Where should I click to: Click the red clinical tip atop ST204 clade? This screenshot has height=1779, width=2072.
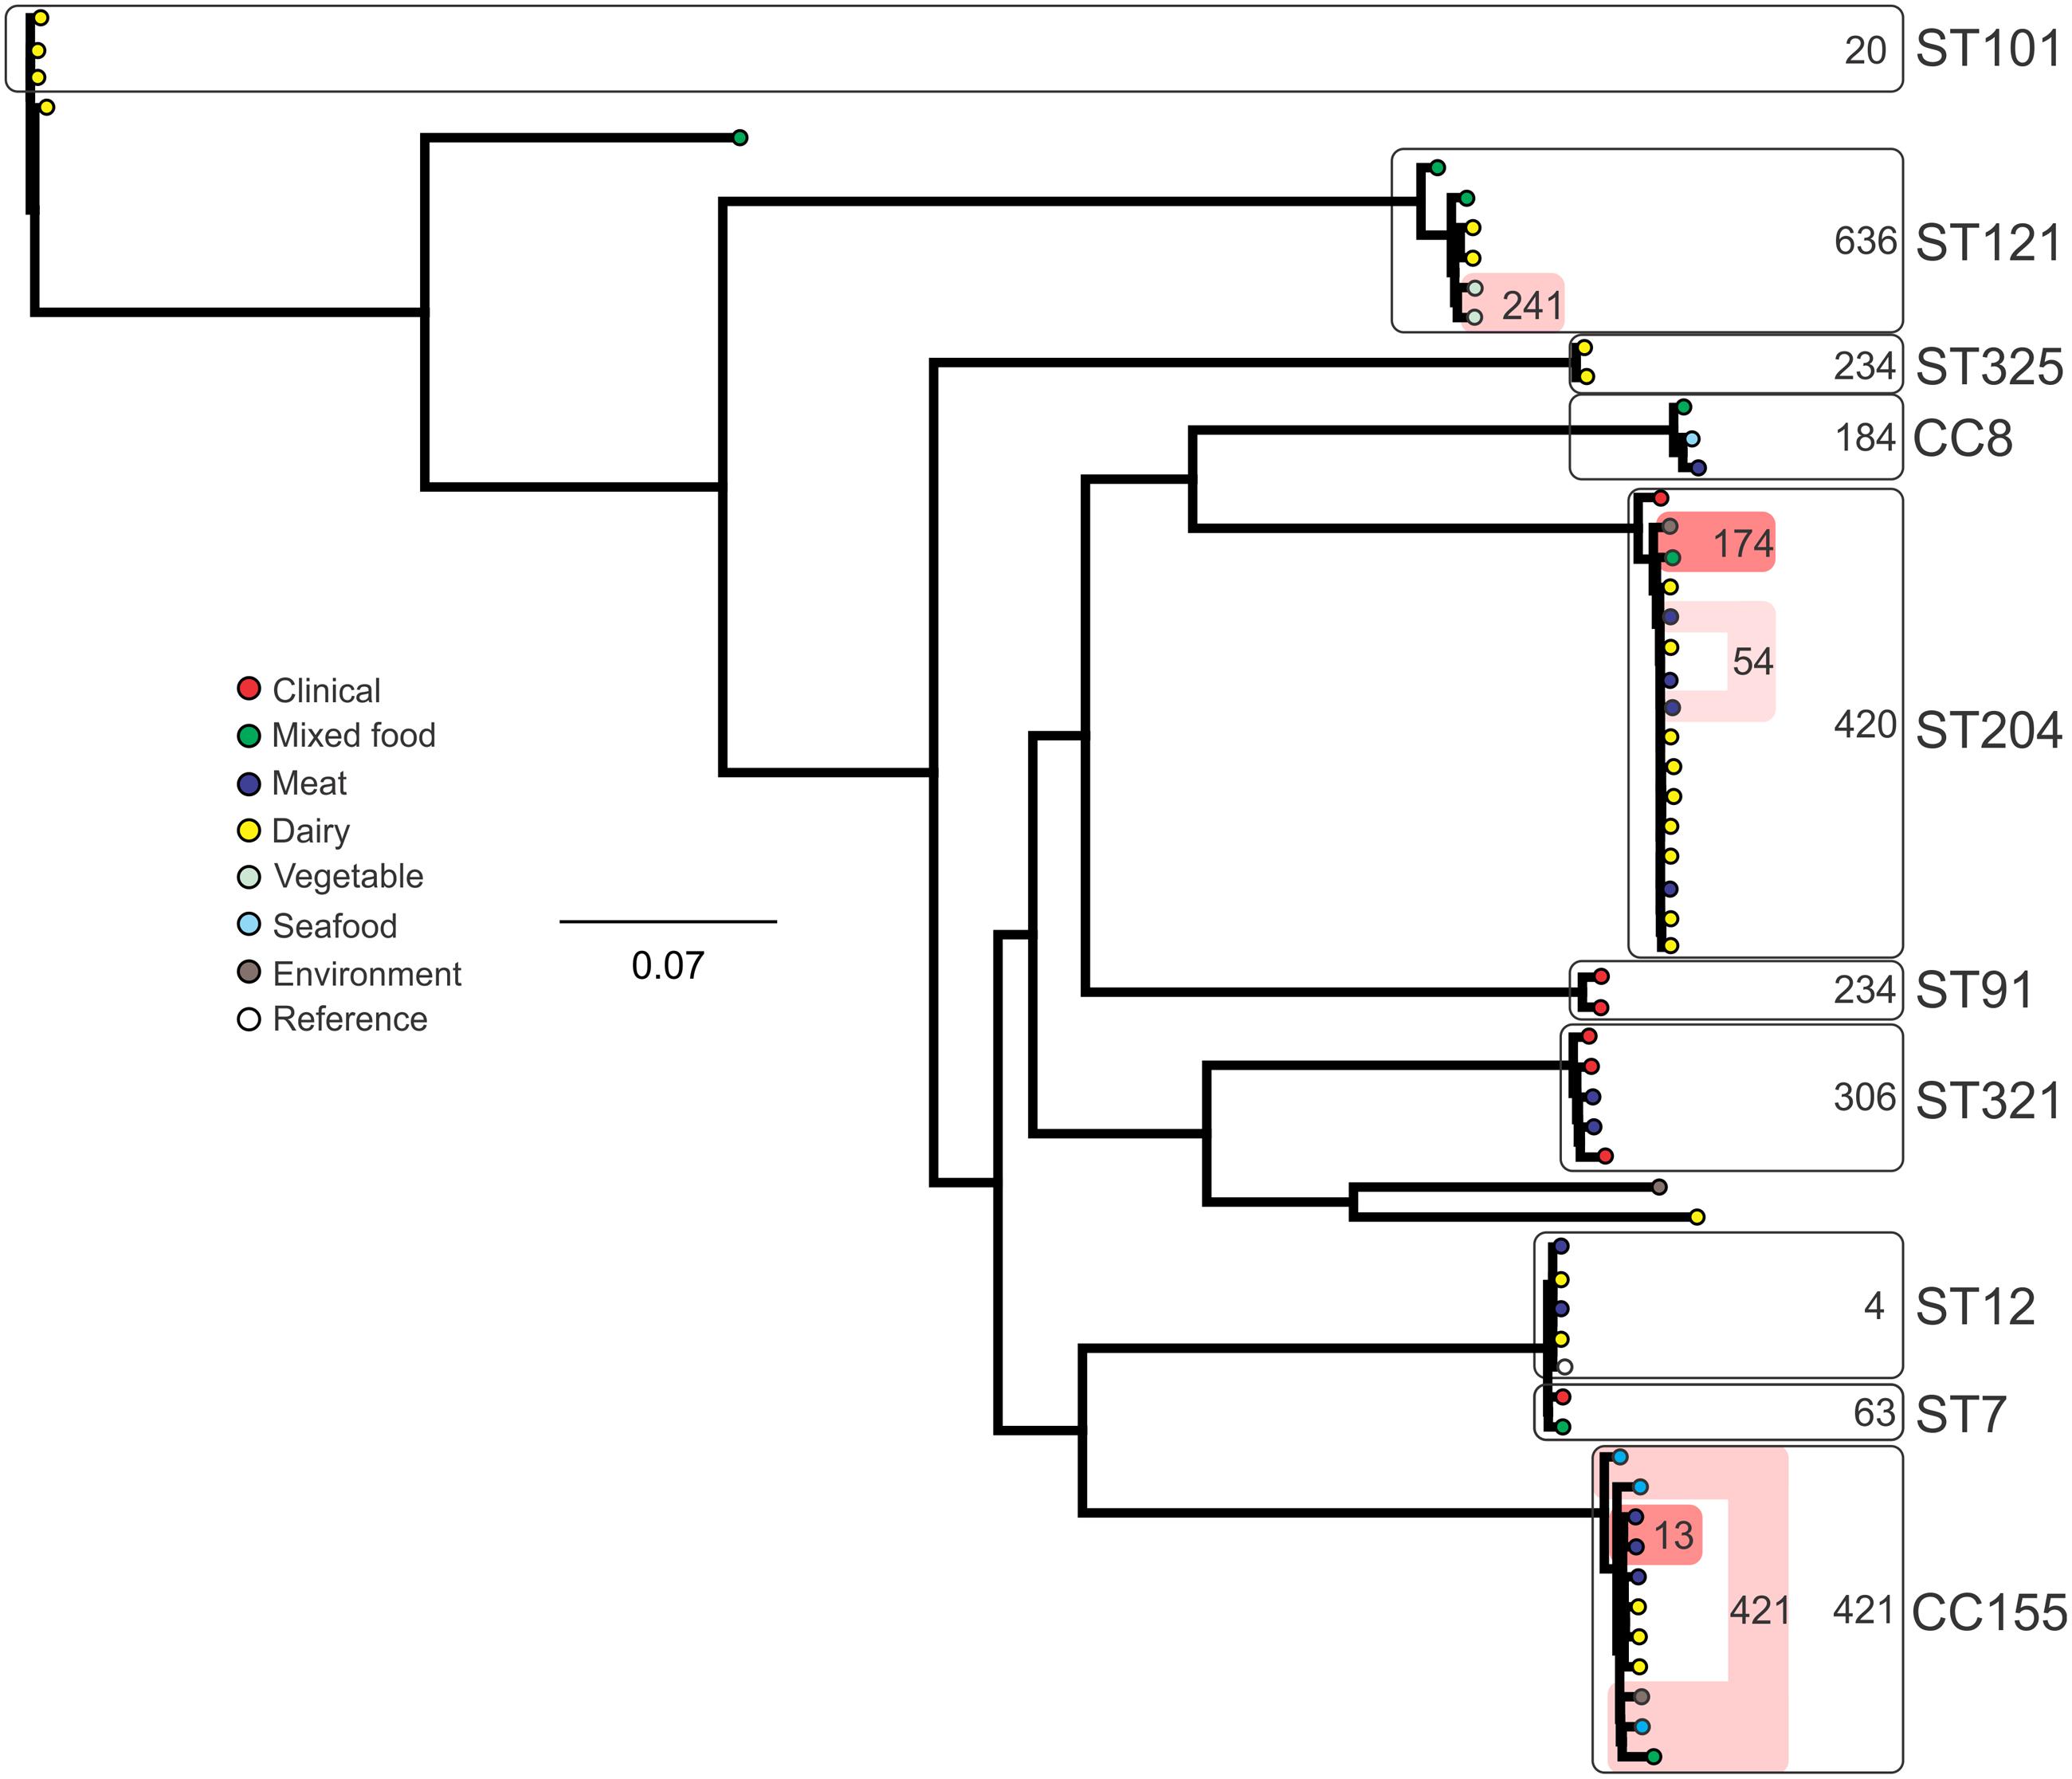point(1661,497)
